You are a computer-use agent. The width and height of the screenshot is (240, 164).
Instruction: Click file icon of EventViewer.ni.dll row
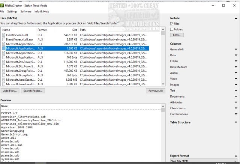(x=4, y=35)
